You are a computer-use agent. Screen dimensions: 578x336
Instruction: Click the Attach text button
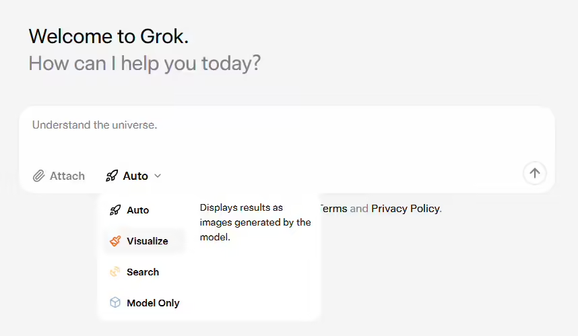coord(67,176)
